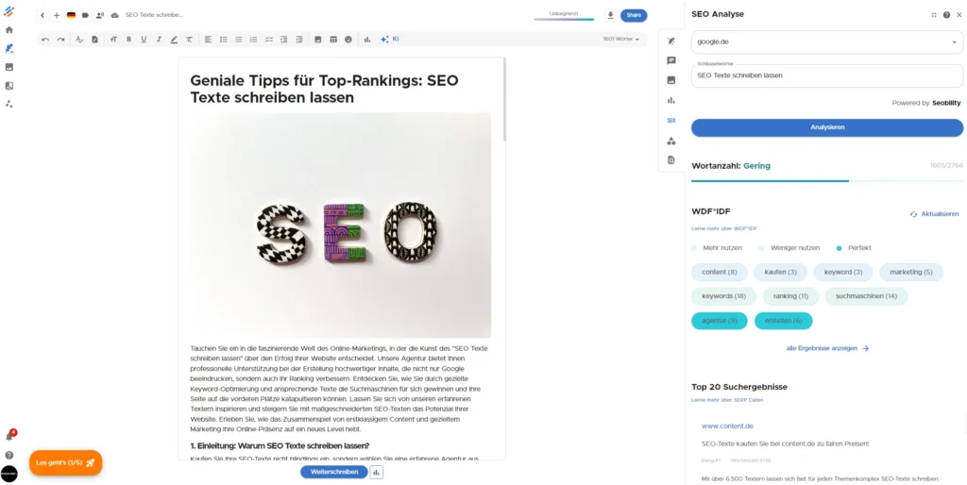967x485 pixels.
Task: Toggle bold formatting
Action: tap(128, 40)
